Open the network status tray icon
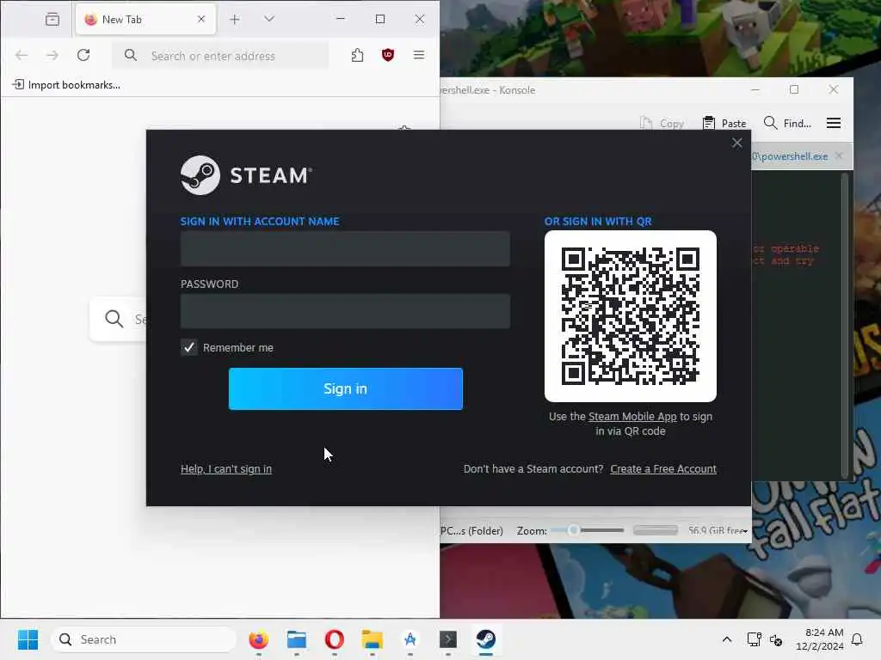Image resolution: width=881 pixels, height=660 pixels. coord(754,639)
